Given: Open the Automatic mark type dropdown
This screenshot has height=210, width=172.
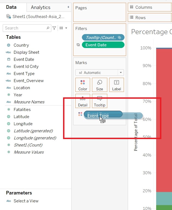Looking at the screenshot, I should pyautogui.click(x=121, y=73).
